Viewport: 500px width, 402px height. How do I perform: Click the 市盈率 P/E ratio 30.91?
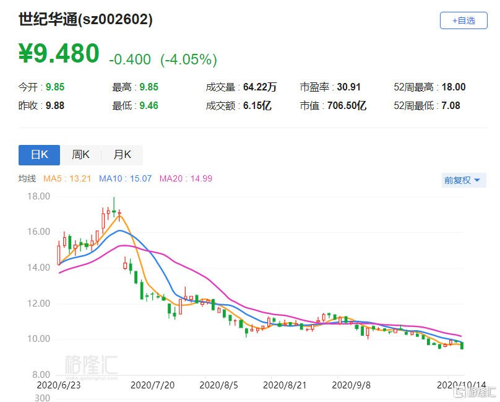tap(348, 87)
